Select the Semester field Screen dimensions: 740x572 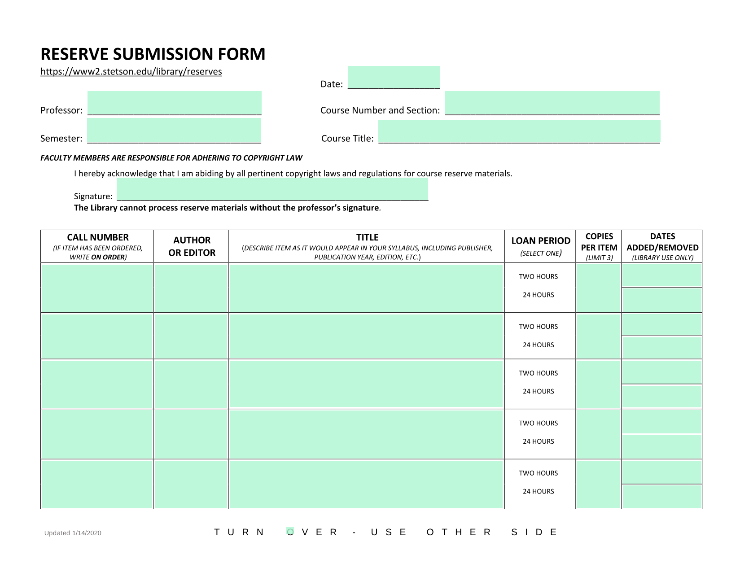174,131
